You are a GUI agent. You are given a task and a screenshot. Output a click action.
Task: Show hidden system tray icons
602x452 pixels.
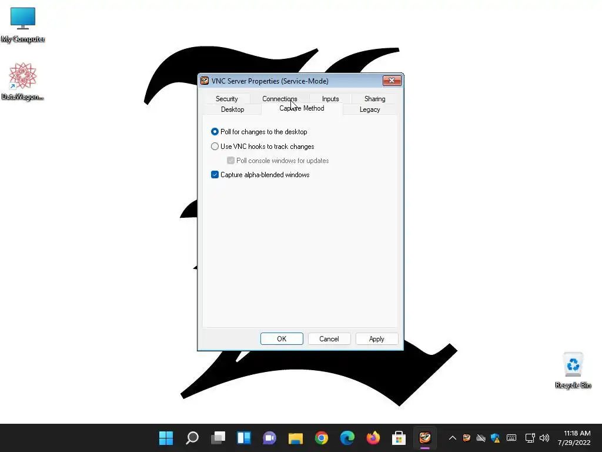coord(453,438)
